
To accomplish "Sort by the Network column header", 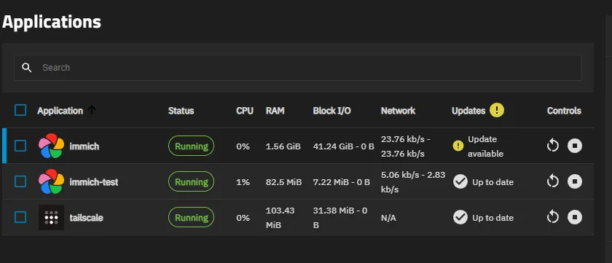I will coord(398,111).
